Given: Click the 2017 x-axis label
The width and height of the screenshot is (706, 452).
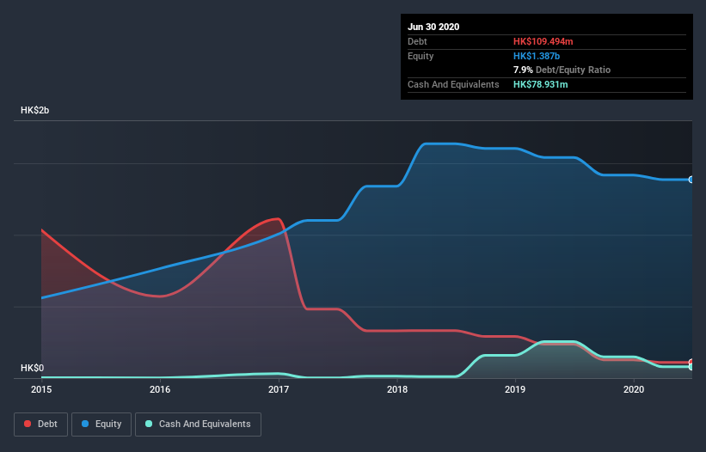Looking at the screenshot, I should (279, 389).
